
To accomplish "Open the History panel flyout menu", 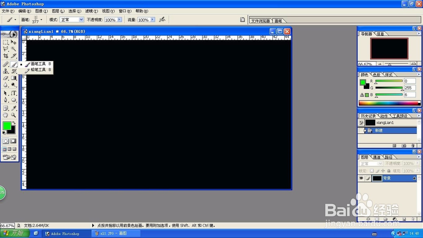I will pos(419,116).
